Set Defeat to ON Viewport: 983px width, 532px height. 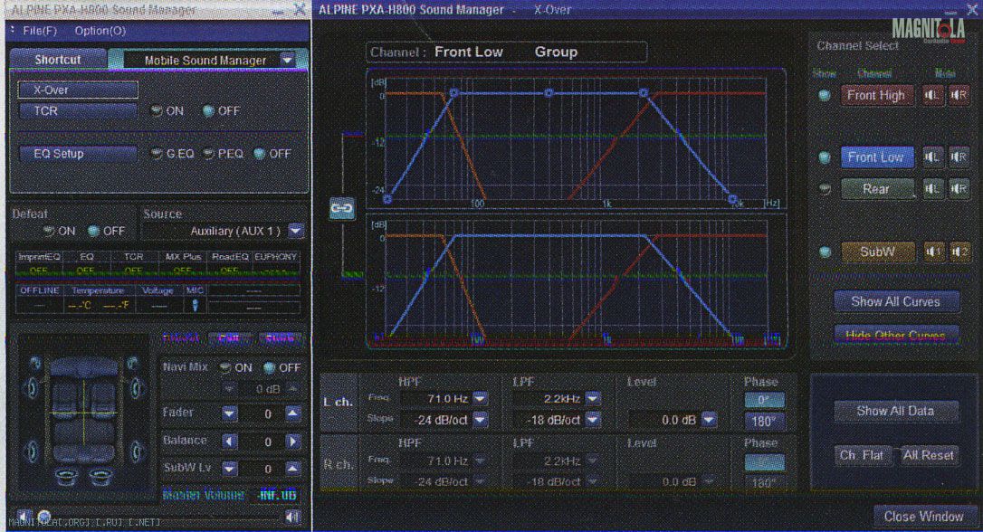pos(49,232)
